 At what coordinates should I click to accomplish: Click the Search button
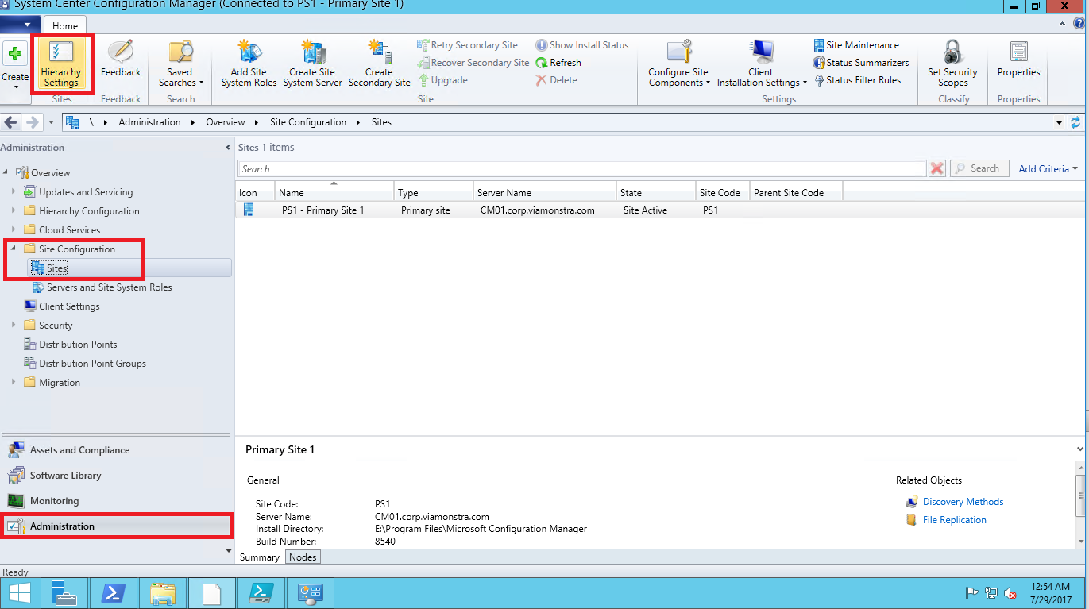point(979,168)
